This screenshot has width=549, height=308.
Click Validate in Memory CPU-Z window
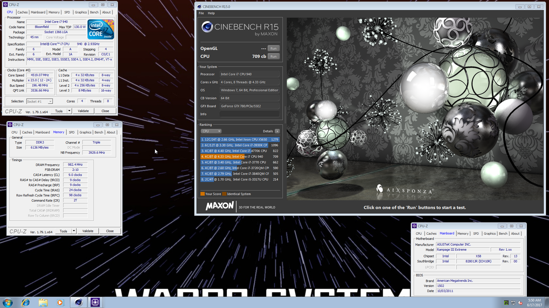click(88, 231)
